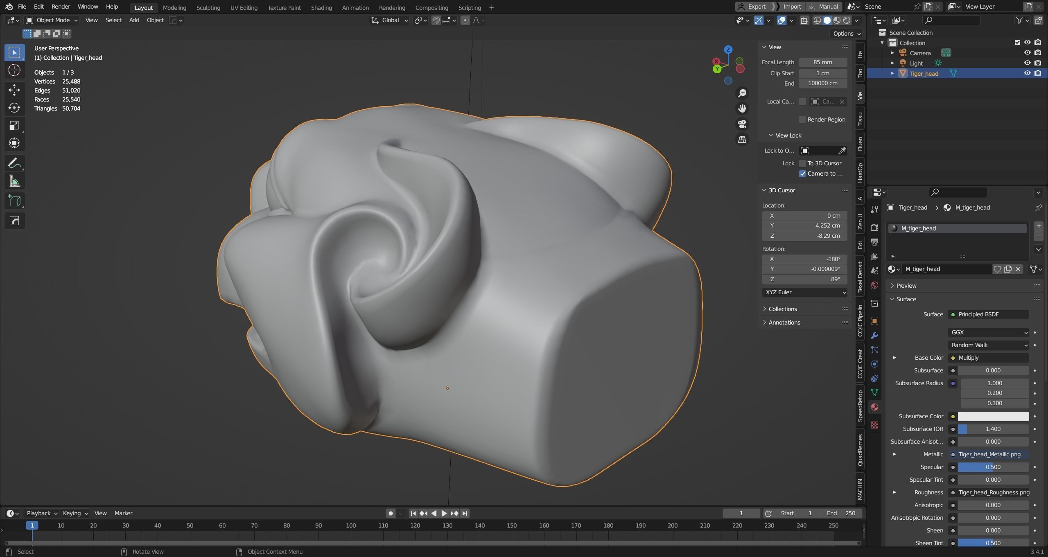This screenshot has width=1048, height=557.
Task: Open the XYZ Euler rotation mode dropdown
Action: pyautogui.click(x=804, y=292)
